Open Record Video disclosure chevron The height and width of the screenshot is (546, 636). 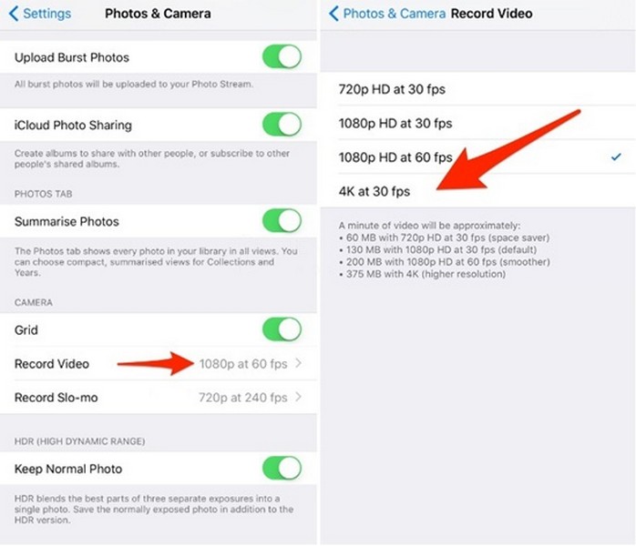point(299,363)
